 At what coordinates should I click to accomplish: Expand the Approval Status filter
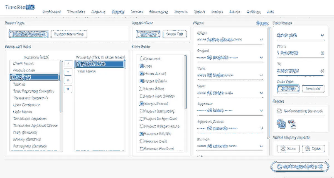coord(261,127)
